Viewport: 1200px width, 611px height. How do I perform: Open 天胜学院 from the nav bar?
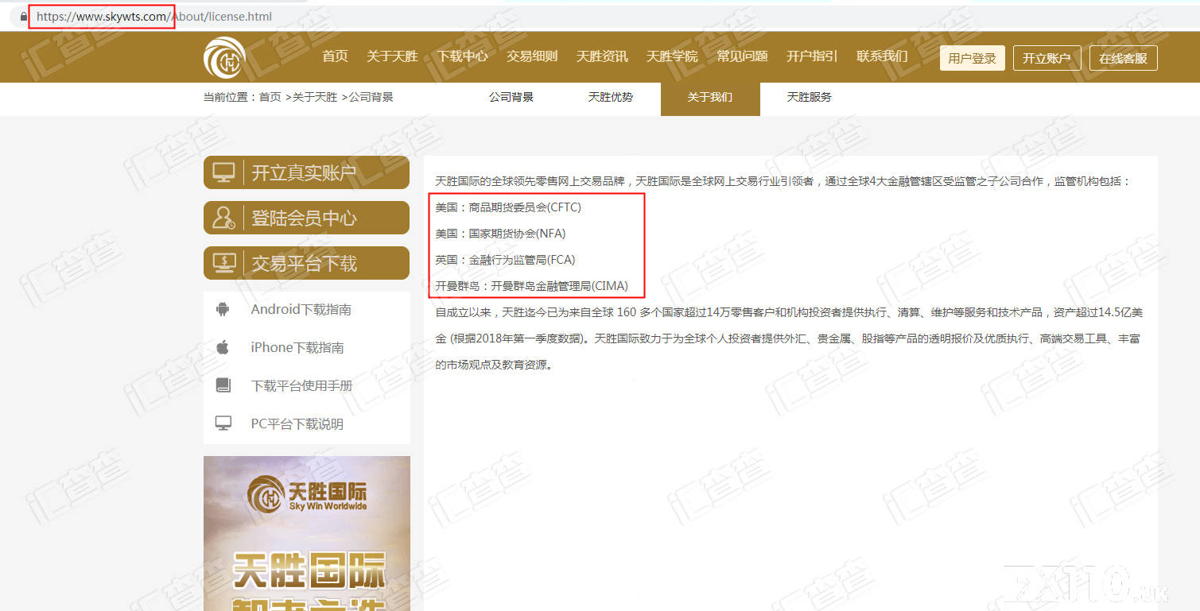[672, 56]
